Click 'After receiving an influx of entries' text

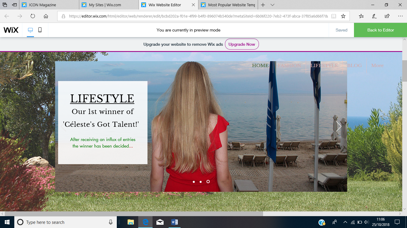pyautogui.click(x=103, y=140)
